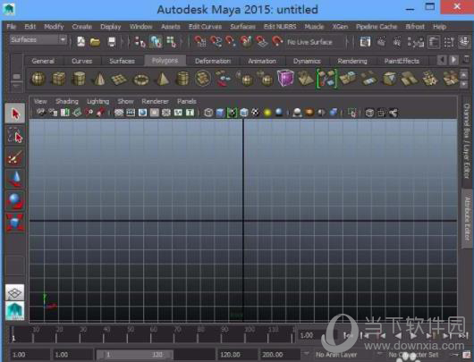Enable snap to grids magnet
The width and height of the screenshot is (474, 362).
(199, 41)
